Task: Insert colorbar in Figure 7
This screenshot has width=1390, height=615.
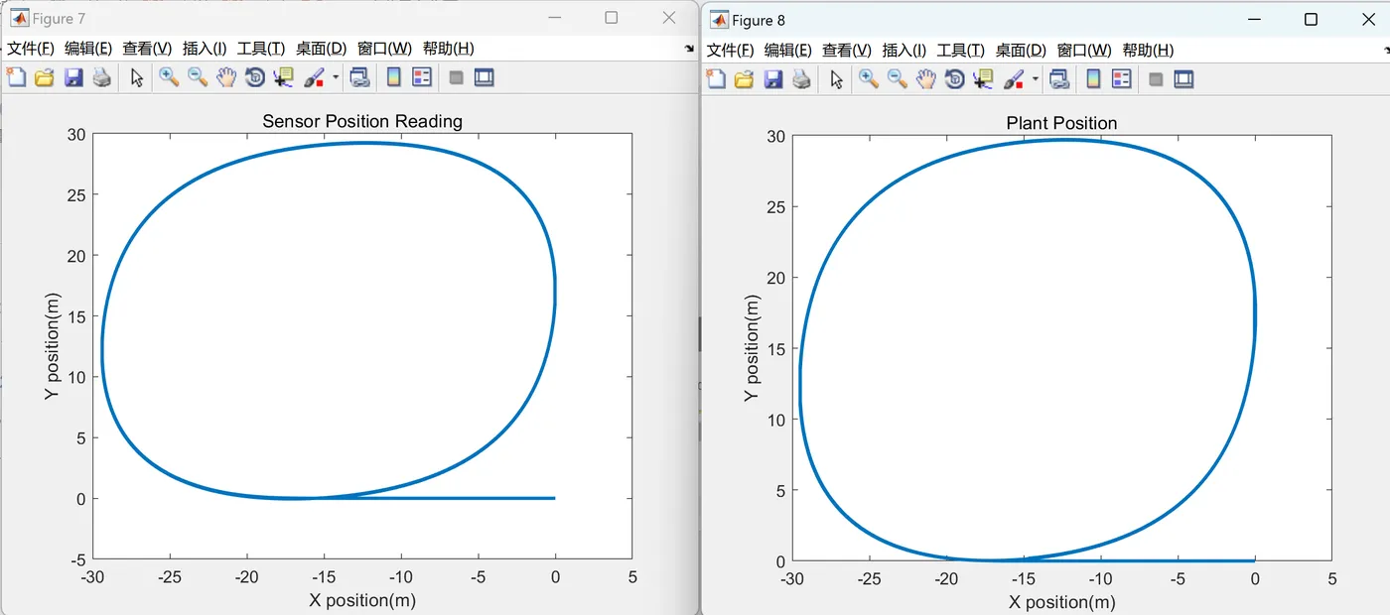Action: (393, 77)
